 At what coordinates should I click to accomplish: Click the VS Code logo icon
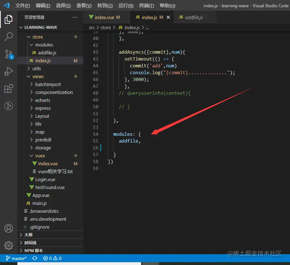click(x=6, y=5)
